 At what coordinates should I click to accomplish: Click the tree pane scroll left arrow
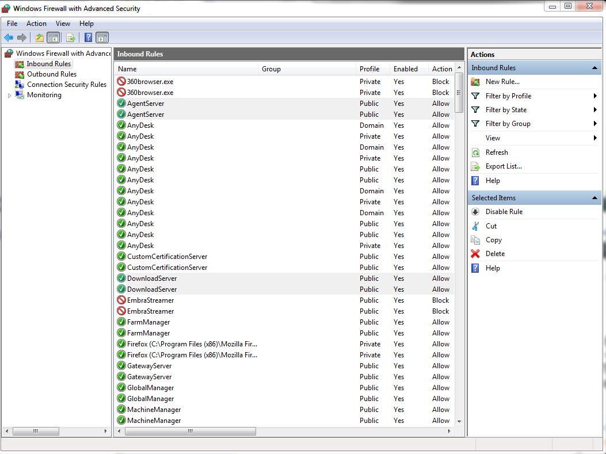pyautogui.click(x=6, y=431)
